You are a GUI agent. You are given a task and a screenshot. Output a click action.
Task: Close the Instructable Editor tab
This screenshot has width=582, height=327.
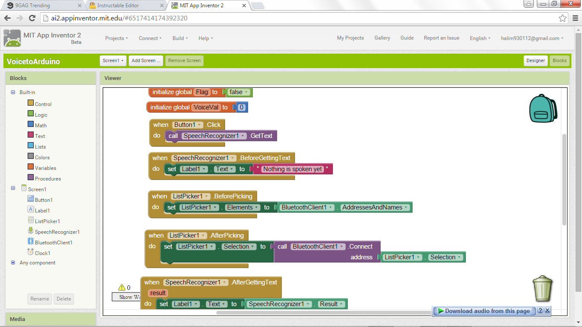coord(161,6)
